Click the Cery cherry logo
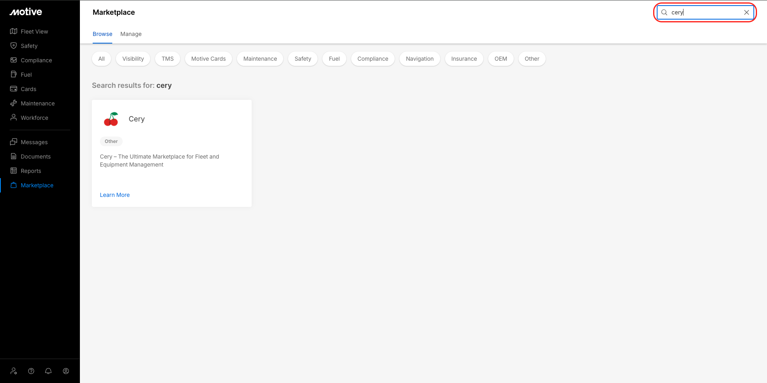This screenshot has height=383, width=767. tap(111, 119)
